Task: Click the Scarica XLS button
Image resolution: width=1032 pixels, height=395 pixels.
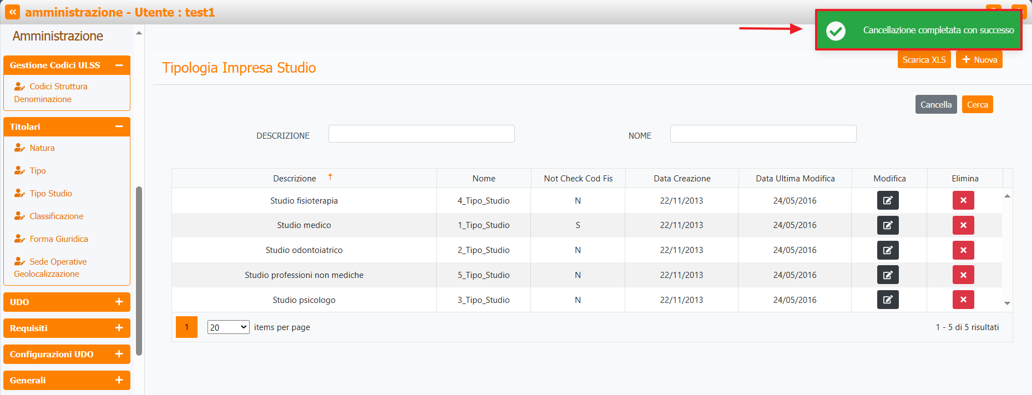Action: point(924,60)
